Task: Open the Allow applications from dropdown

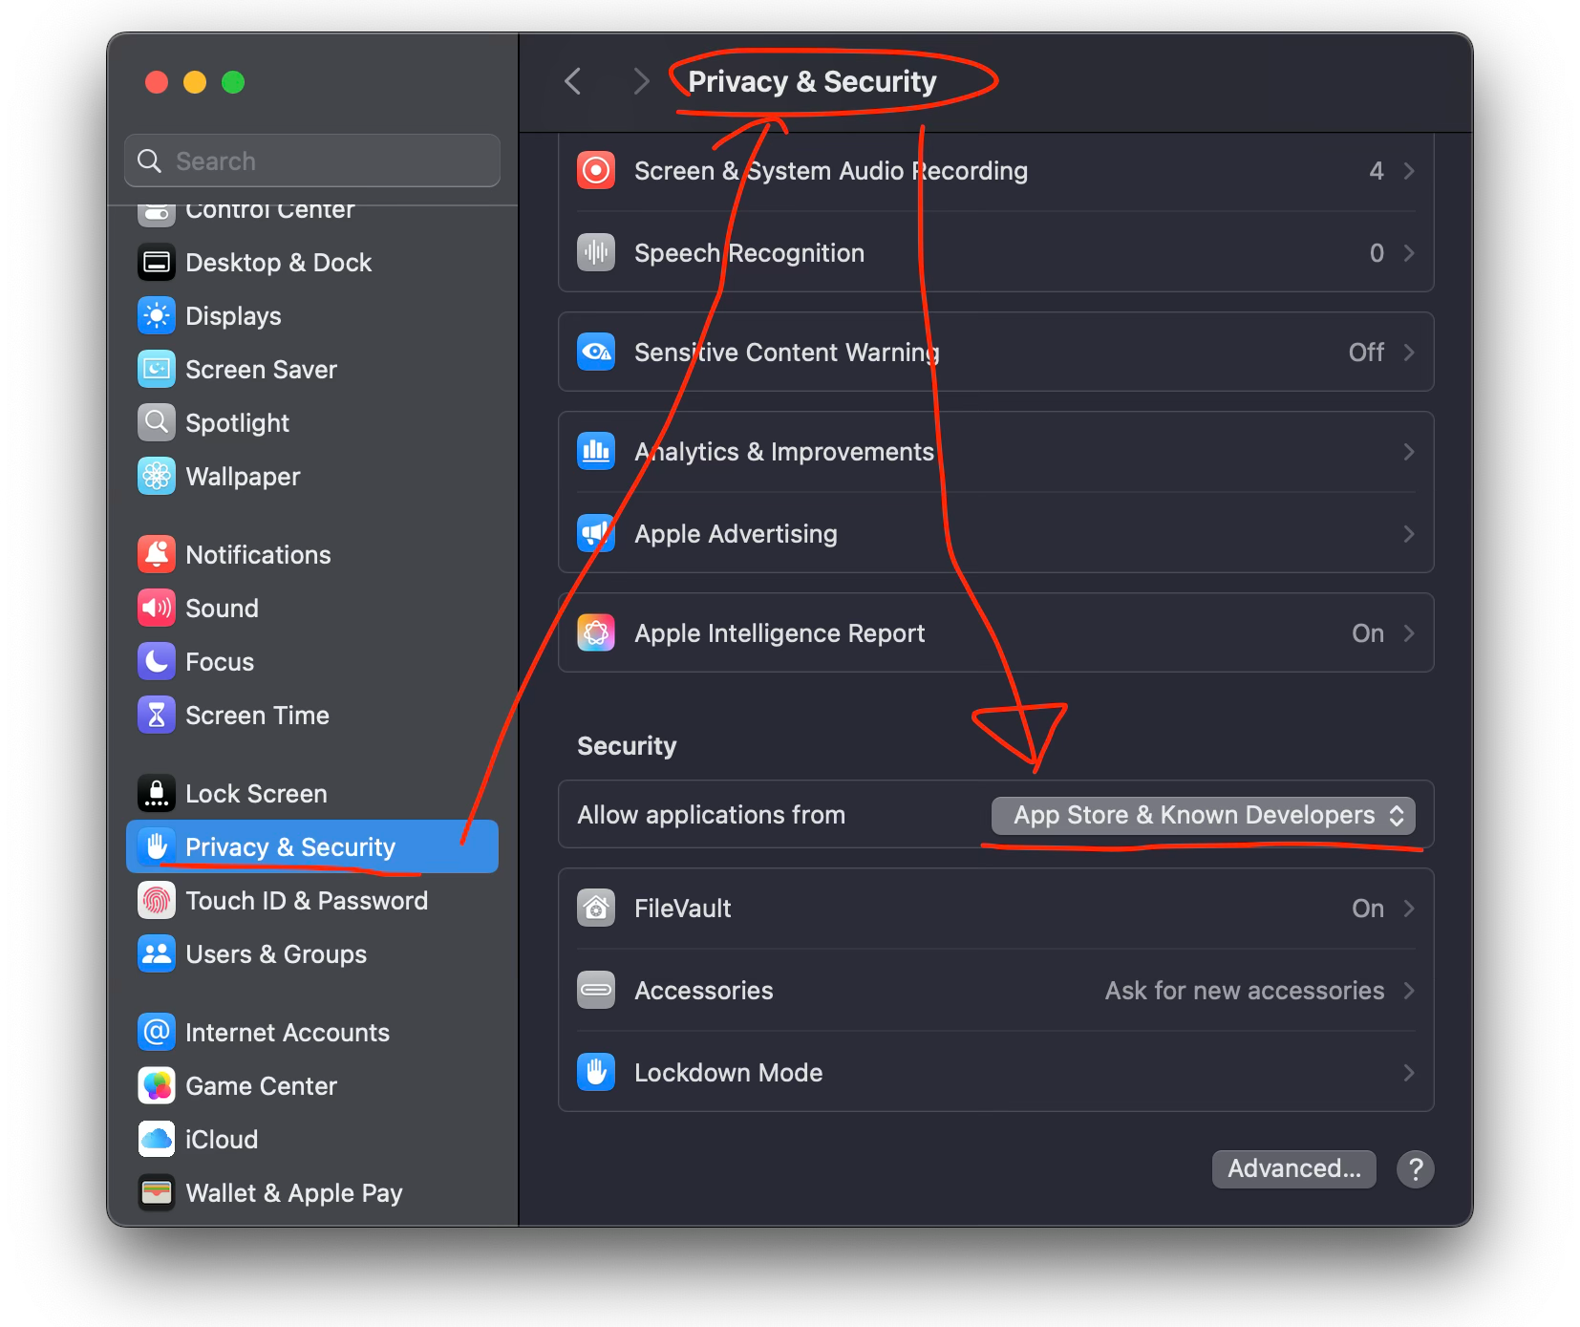Action: click(1204, 816)
